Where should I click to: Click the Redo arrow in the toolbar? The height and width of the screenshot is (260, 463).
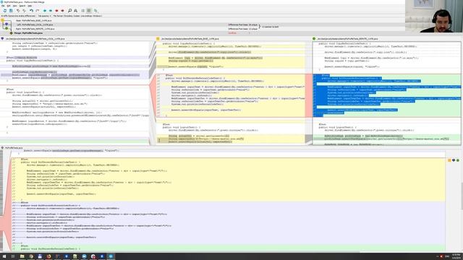click(37, 11)
